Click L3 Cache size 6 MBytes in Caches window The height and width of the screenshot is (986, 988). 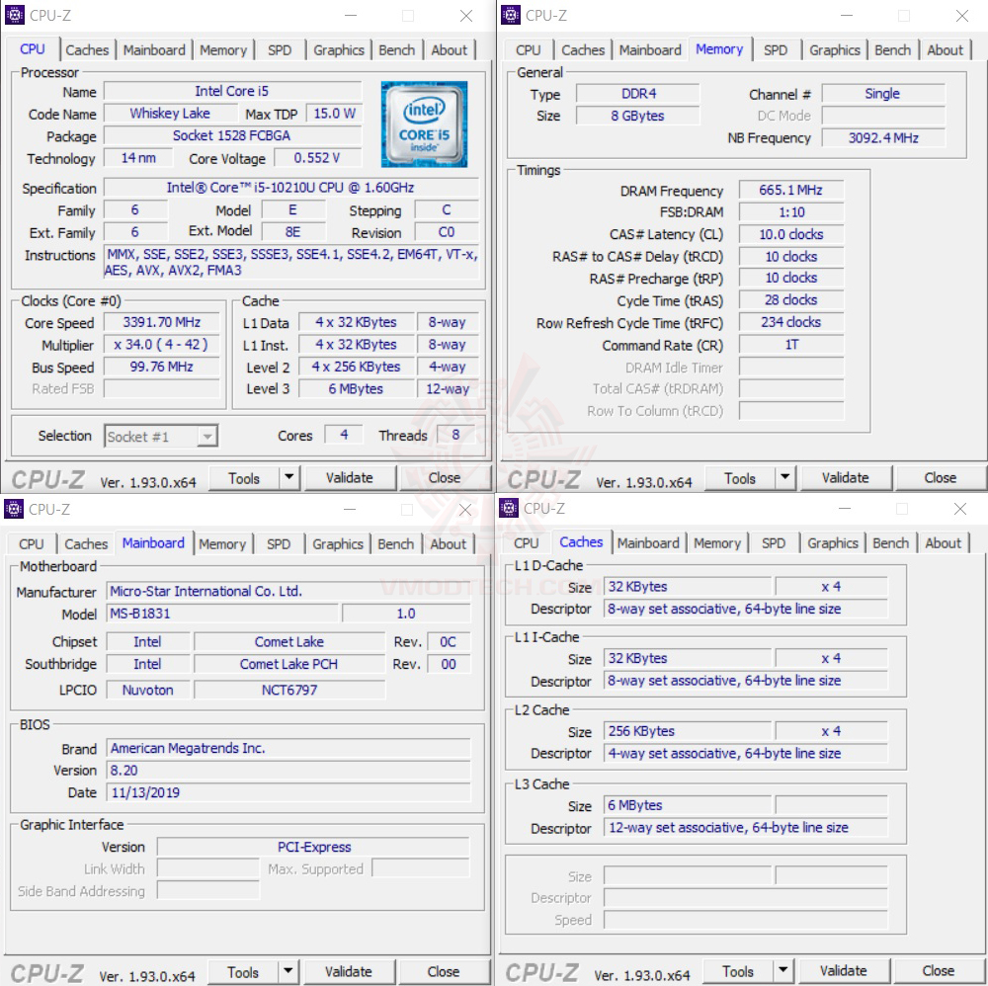click(x=688, y=805)
